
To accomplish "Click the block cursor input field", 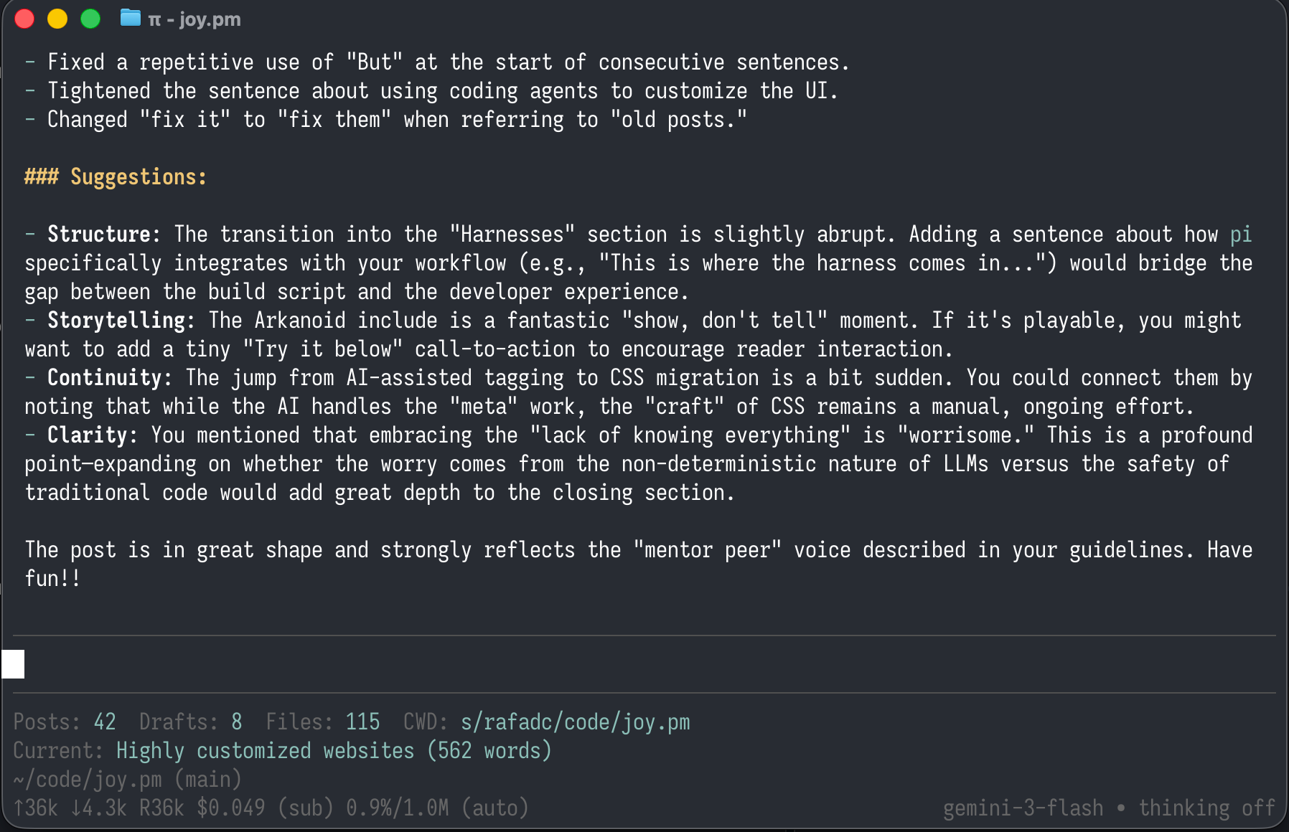I will tap(14, 663).
